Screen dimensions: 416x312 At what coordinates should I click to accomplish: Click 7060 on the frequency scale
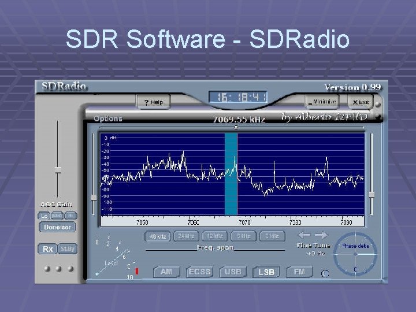pos(193,222)
